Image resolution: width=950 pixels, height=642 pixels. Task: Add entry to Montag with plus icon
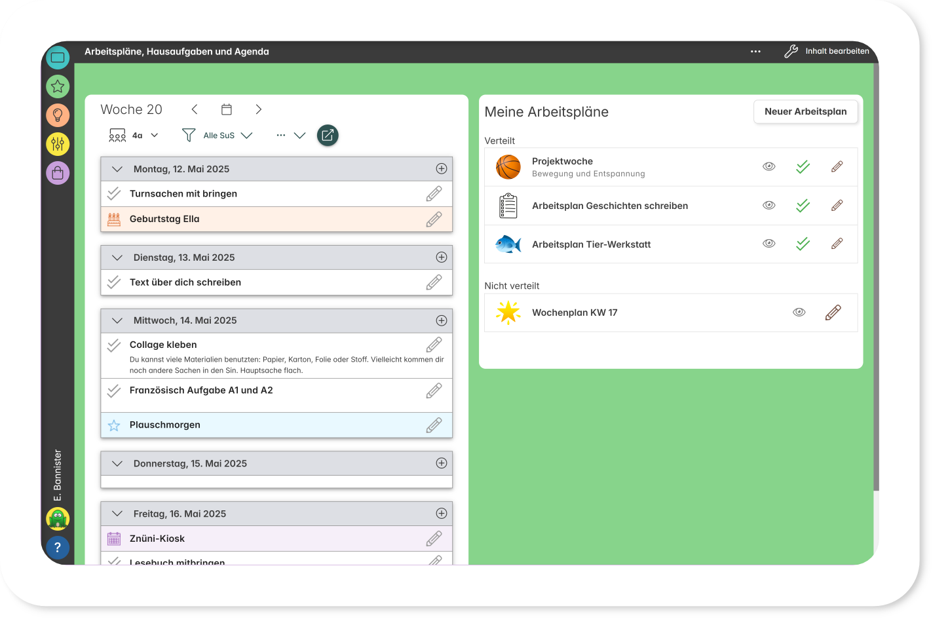click(x=442, y=169)
